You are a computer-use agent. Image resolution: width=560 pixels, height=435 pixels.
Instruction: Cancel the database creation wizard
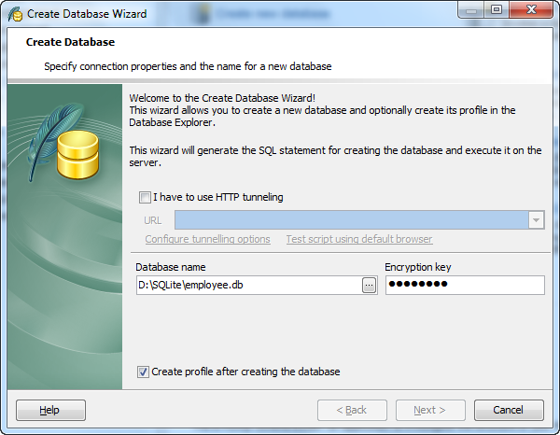[x=509, y=410]
